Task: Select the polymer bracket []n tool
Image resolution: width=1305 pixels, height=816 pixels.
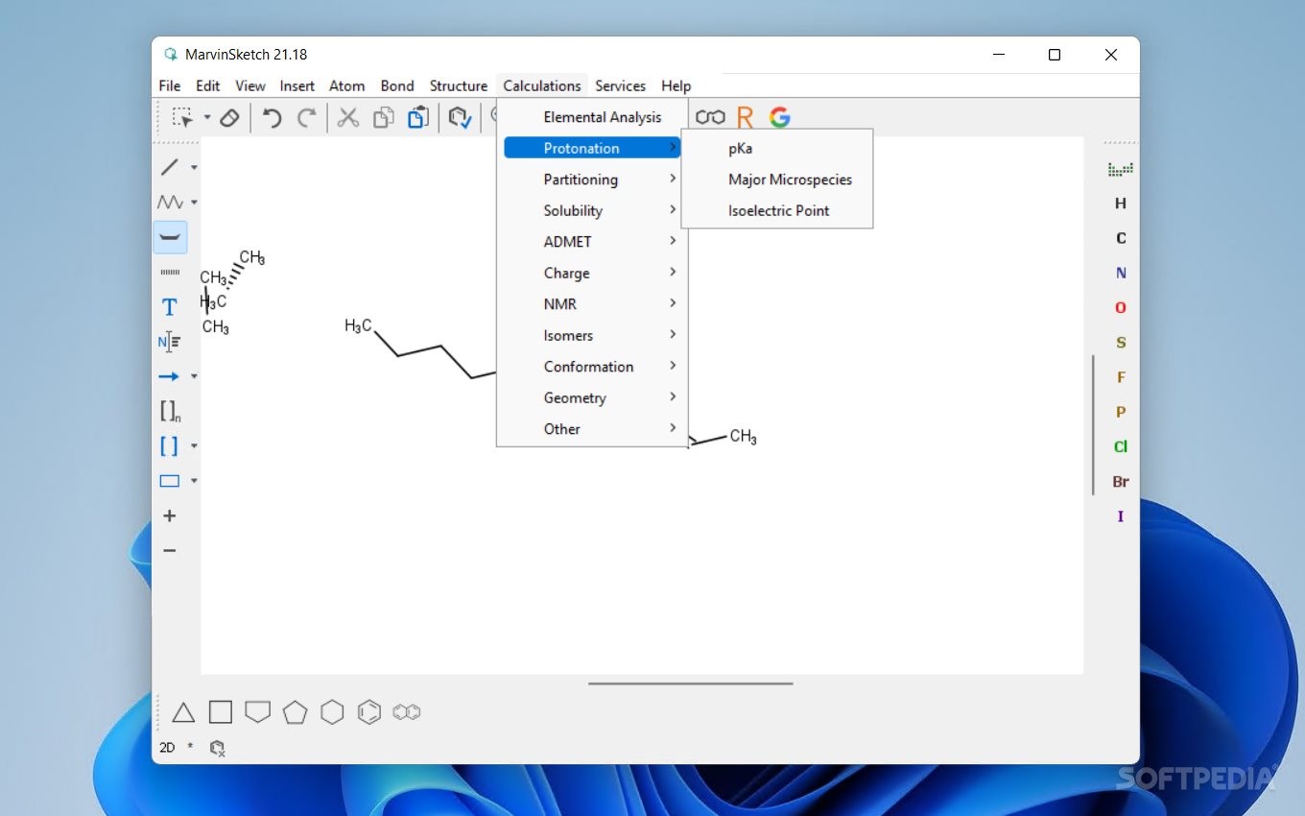Action: (x=170, y=412)
